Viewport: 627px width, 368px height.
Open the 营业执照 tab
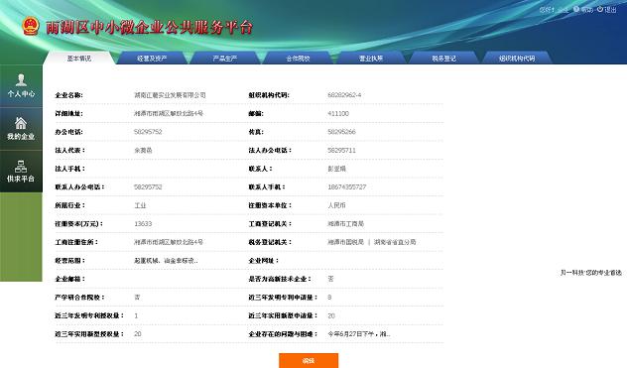pyautogui.click(x=371, y=58)
